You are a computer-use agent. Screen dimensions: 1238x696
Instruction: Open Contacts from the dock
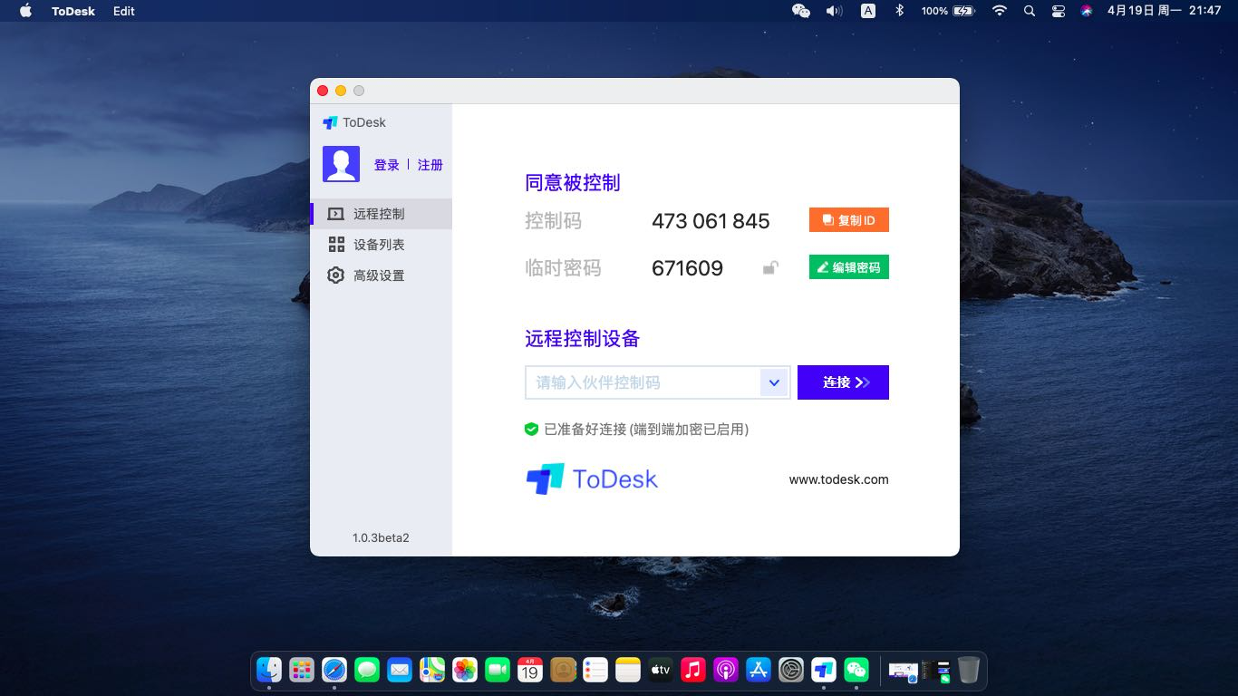click(563, 670)
